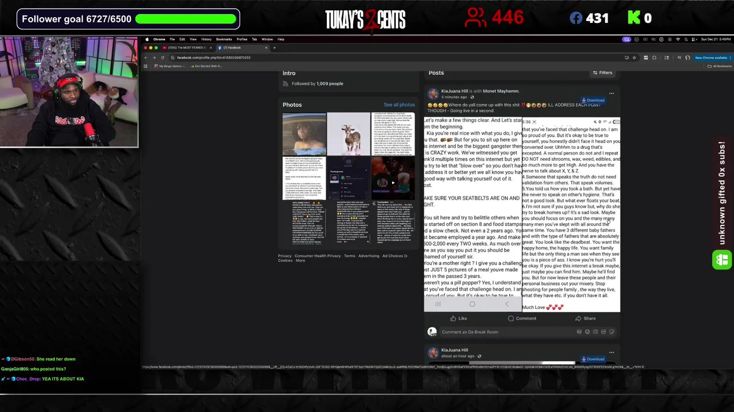Open the Edit menu
This screenshot has width=734, height=412.
pyautogui.click(x=182, y=39)
